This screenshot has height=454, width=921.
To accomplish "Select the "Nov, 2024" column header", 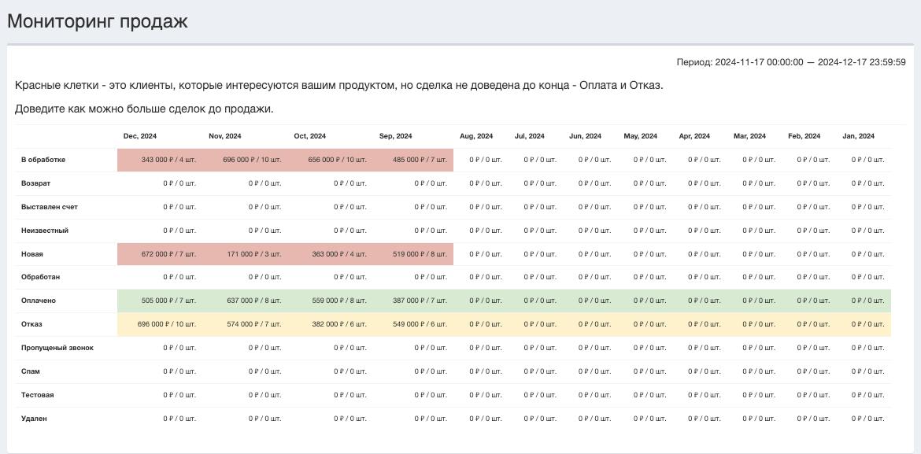I will [224, 135].
